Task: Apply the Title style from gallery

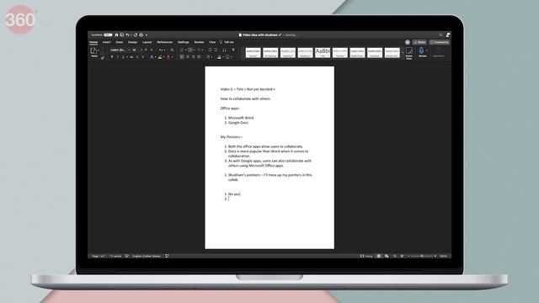Action: 323,52
